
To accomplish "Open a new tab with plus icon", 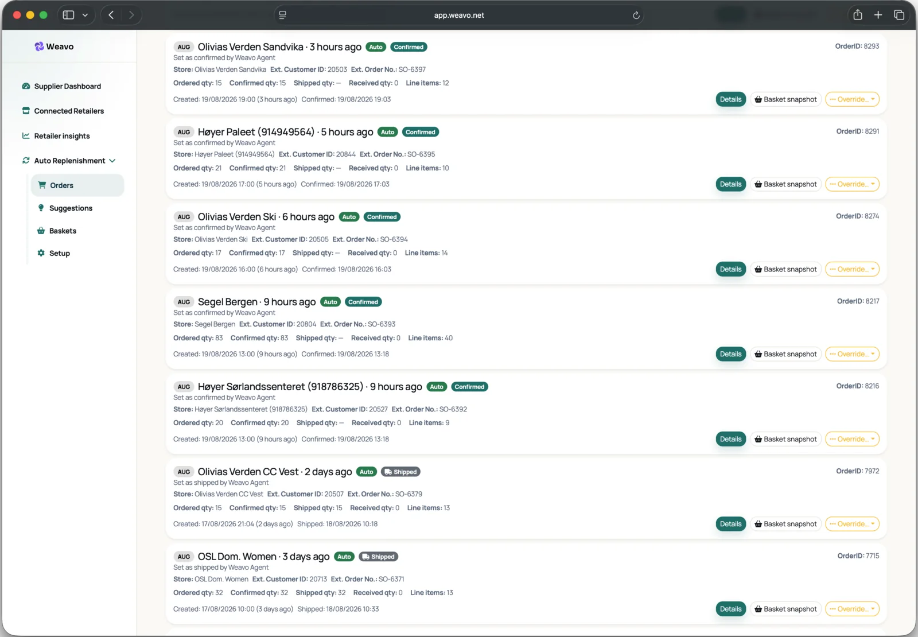I will pyautogui.click(x=878, y=15).
